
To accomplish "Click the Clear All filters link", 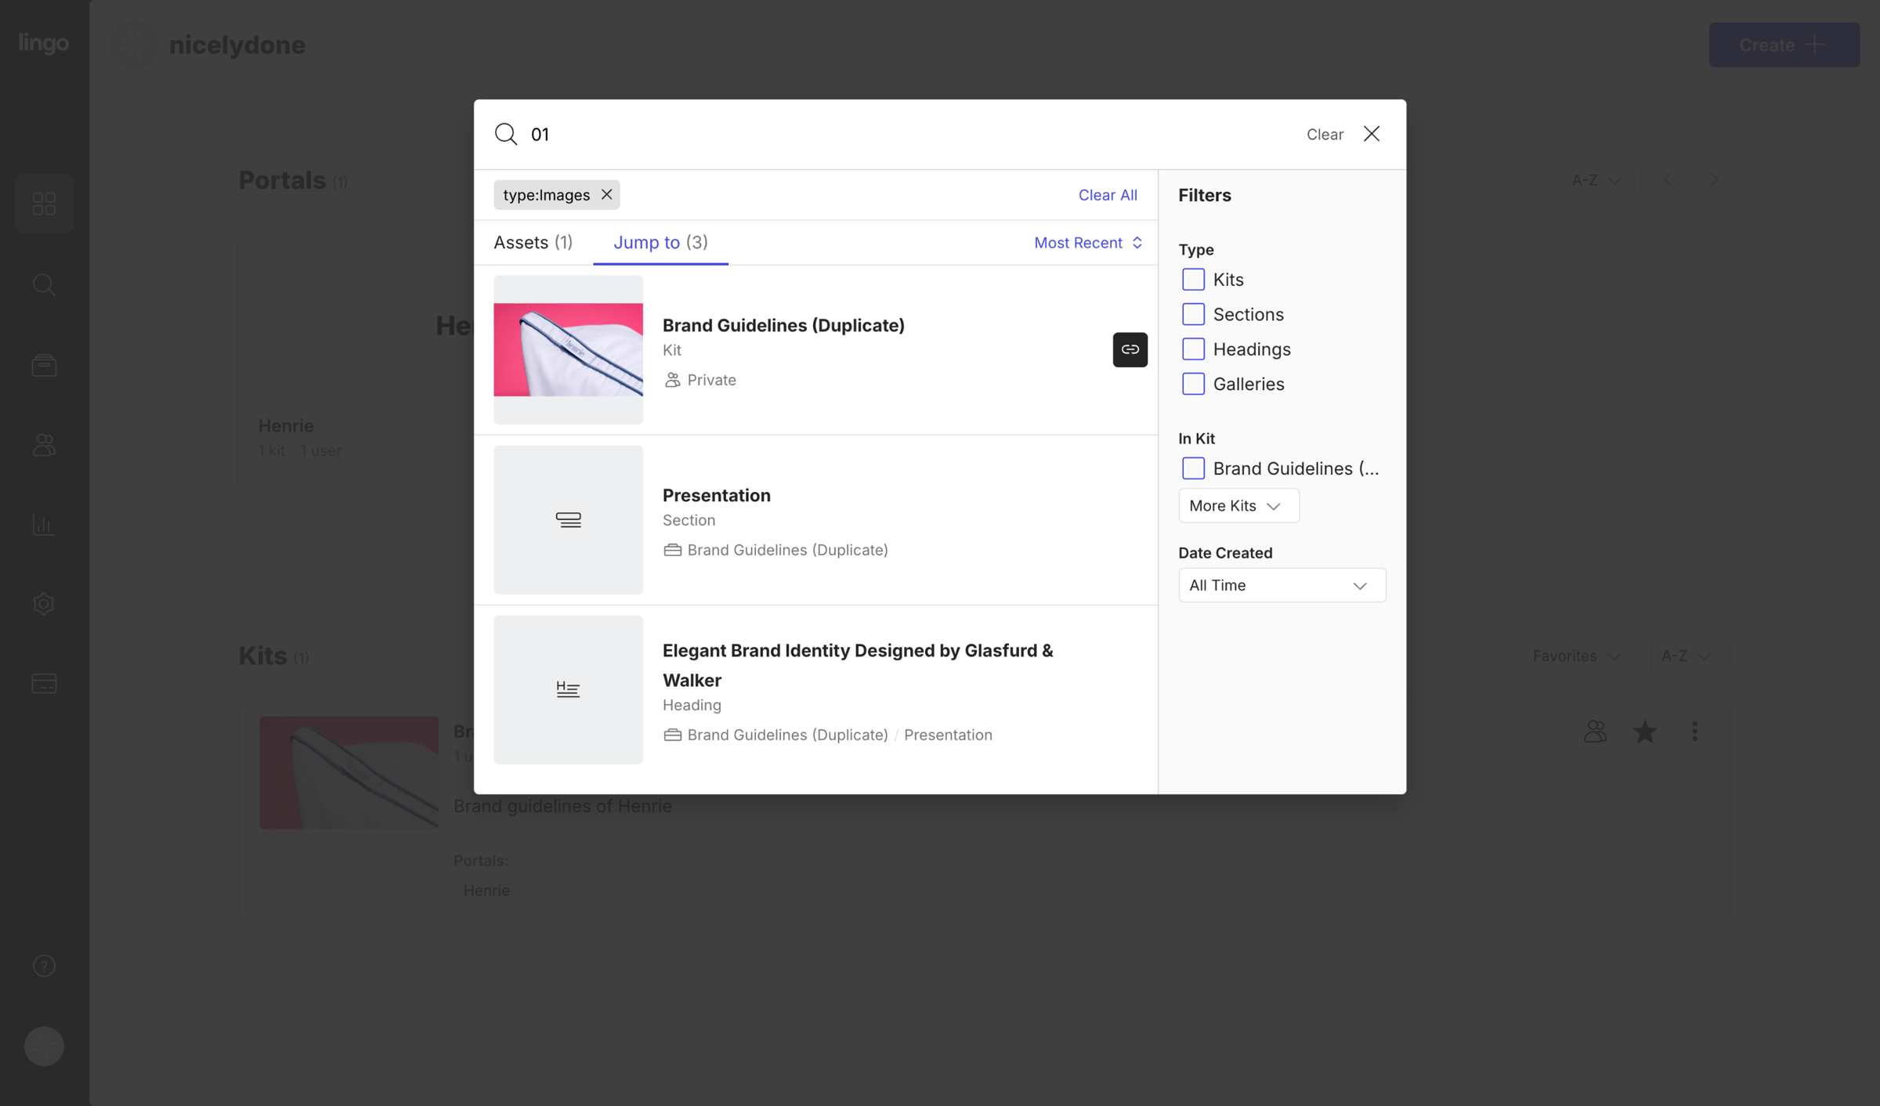I will coord(1108,194).
